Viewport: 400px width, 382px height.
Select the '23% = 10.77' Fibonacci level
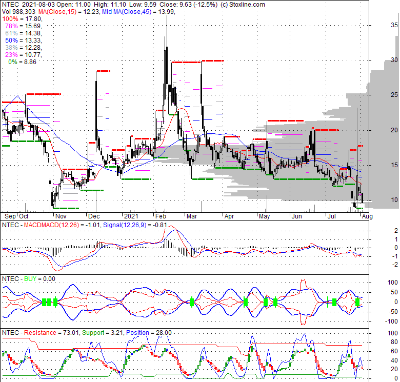24,54
